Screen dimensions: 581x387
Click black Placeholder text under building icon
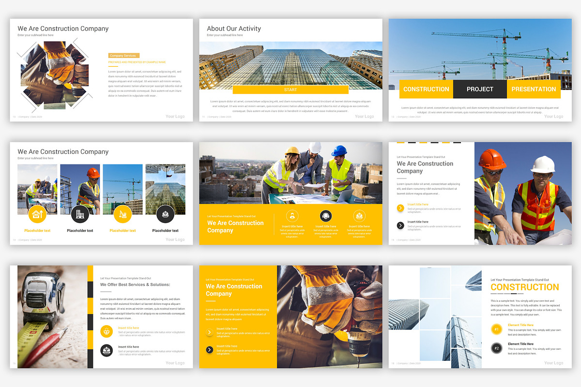[80, 231]
